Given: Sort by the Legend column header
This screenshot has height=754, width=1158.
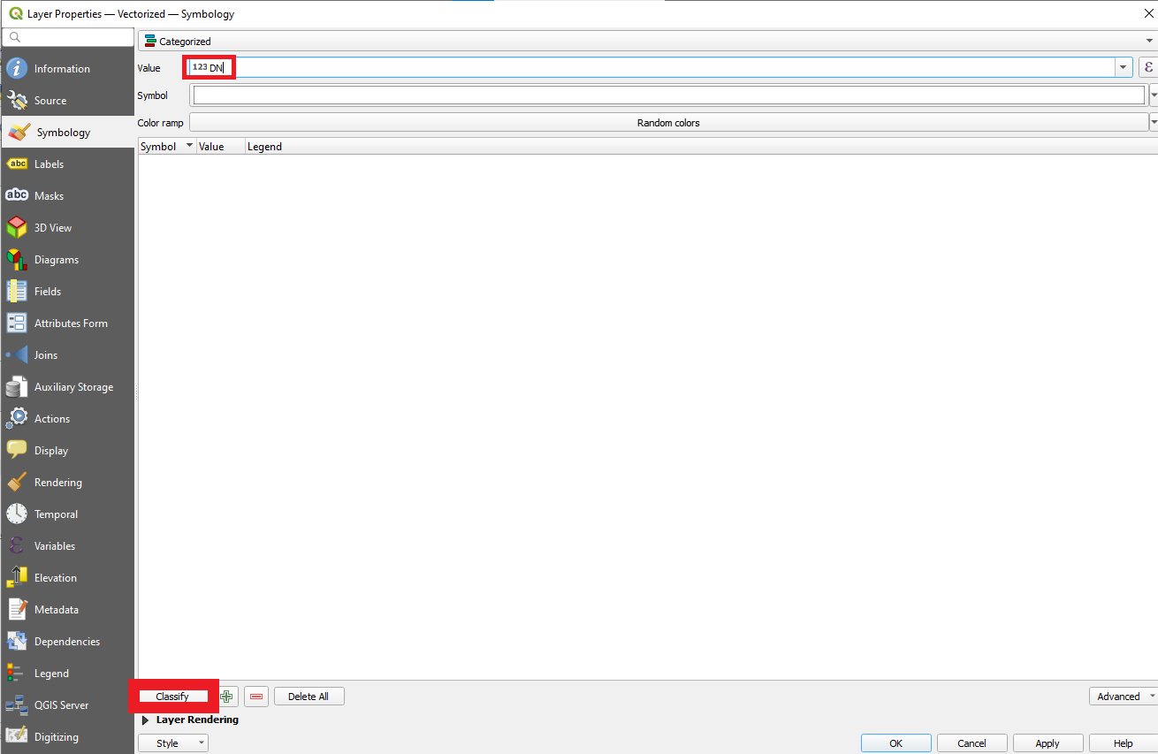Looking at the screenshot, I should [x=264, y=147].
